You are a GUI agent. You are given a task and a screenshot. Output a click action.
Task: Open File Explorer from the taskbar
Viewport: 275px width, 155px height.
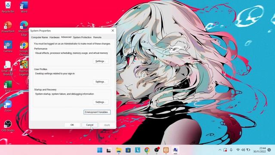point(119,150)
